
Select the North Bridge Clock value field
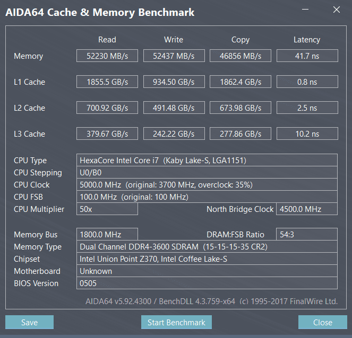point(307,209)
